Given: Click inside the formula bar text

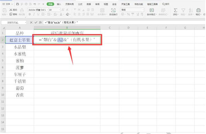Looking at the screenshot, I should pos(124,22).
